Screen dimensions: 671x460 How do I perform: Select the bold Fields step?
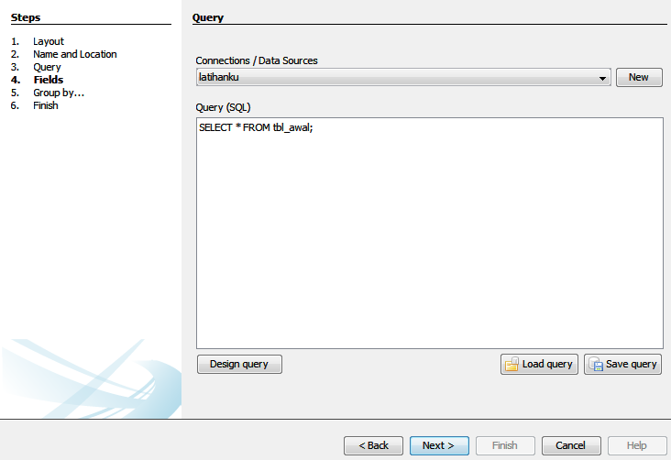pos(49,80)
